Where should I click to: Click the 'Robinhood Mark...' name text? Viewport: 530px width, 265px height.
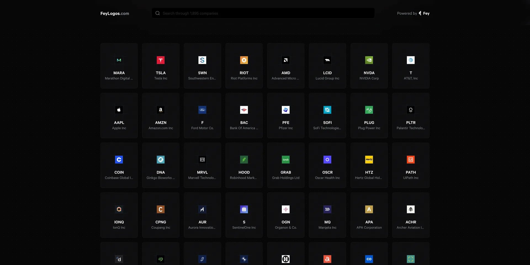(x=243, y=178)
